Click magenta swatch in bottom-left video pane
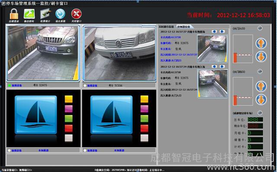Image resolution: width=277 pixels, height=172 pixels. [69, 108]
